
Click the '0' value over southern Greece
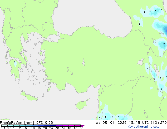click(14, 62)
